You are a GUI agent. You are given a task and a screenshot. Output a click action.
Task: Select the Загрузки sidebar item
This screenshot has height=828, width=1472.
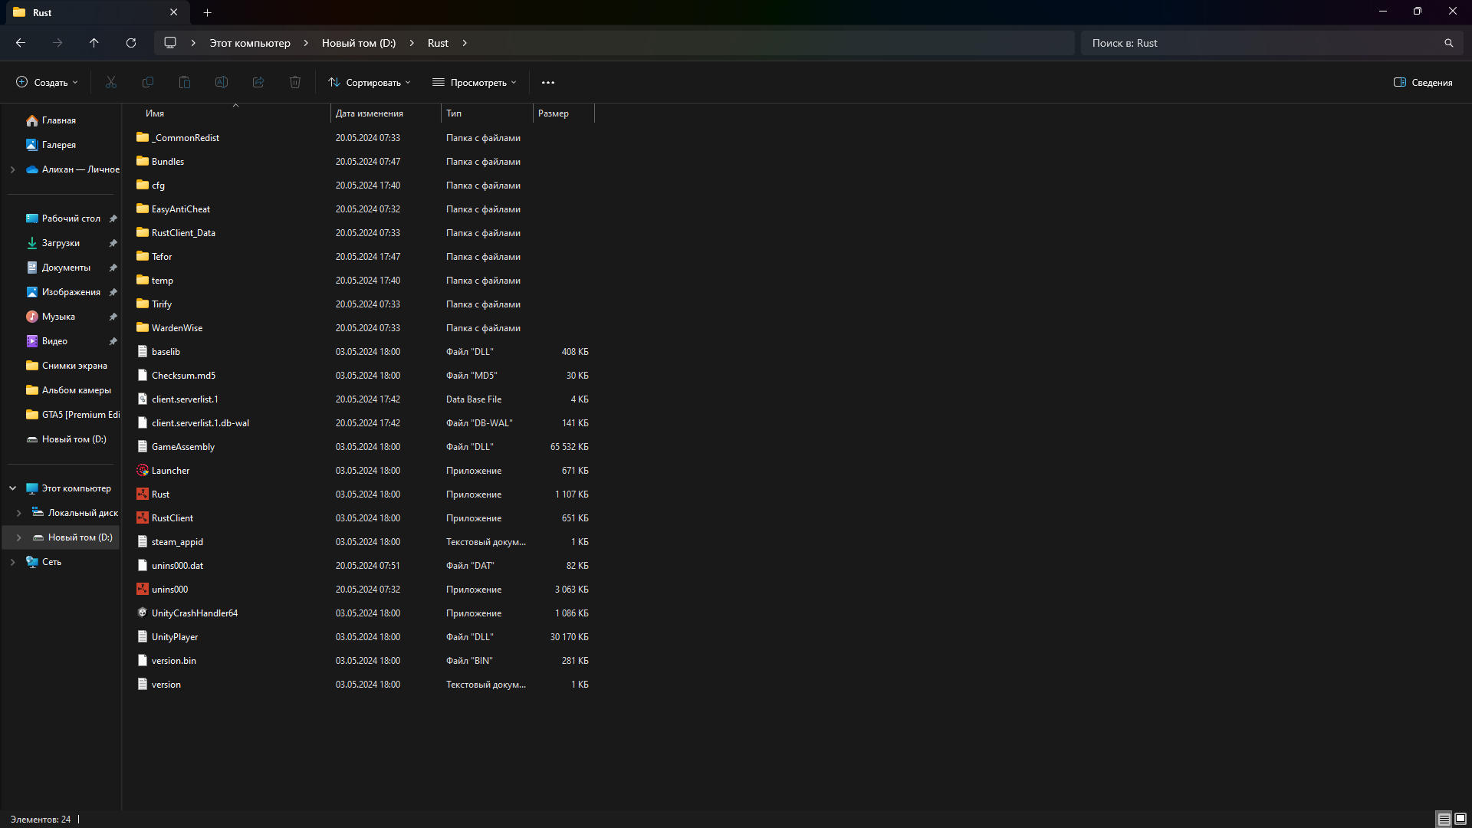[x=61, y=243]
